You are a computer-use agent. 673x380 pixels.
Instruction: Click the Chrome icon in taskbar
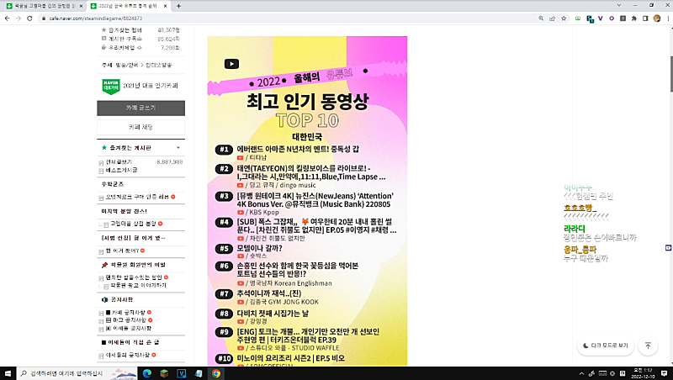[x=216, y=373]
